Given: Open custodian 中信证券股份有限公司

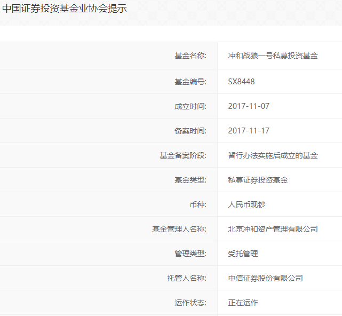Looking at the screenshot, I should click(265, 278).
